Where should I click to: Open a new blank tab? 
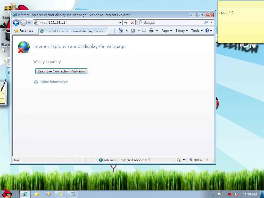[x=111, y=31]
